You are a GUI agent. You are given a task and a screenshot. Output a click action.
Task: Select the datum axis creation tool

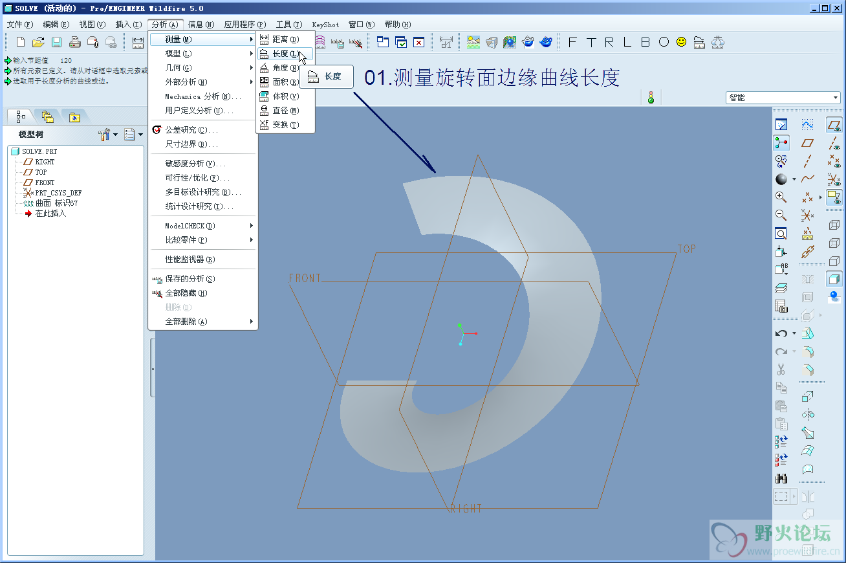(807, 161)
